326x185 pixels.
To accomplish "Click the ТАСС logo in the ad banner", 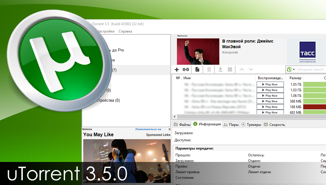I will pyautogui.click(x=308, y=52).
